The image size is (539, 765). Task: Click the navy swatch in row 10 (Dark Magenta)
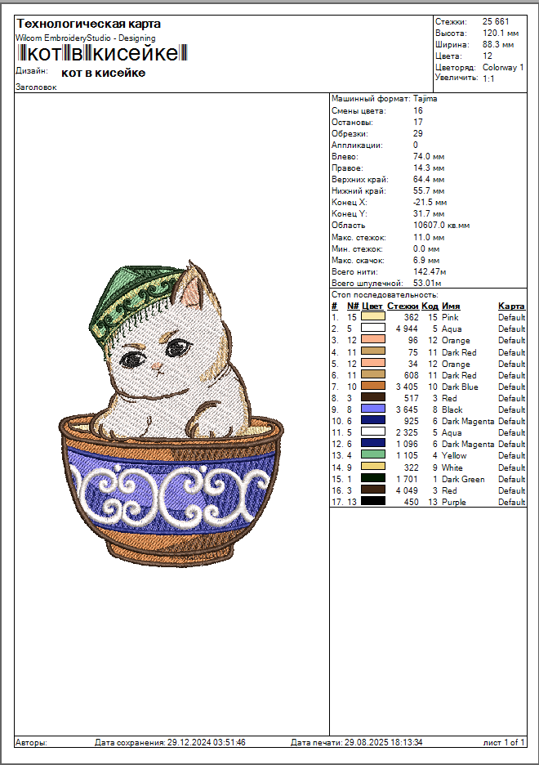[372, 421]
